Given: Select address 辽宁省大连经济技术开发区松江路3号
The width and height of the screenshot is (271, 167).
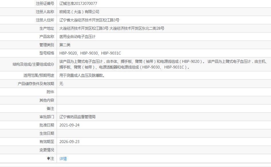Looking at the screenshot, I should (x=89, y=20).
